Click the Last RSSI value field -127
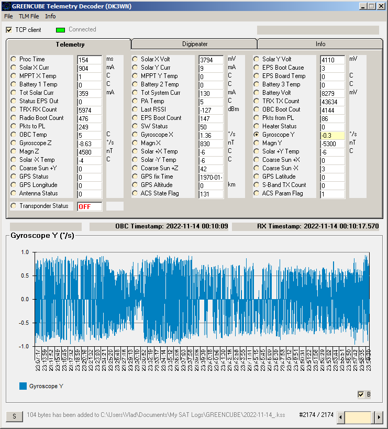 click(x=211, y=110)
